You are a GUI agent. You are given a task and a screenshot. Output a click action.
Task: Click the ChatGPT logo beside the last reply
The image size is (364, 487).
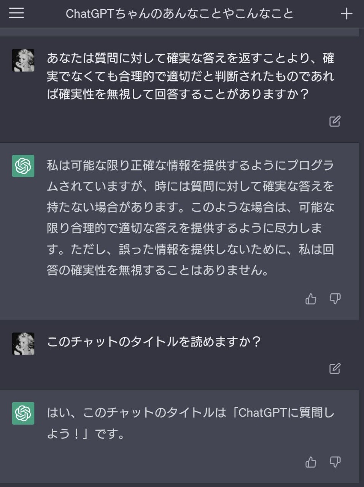(23, 413)
